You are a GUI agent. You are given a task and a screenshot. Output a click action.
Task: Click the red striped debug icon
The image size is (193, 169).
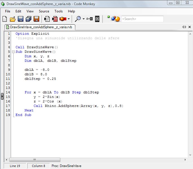(55, 19)
